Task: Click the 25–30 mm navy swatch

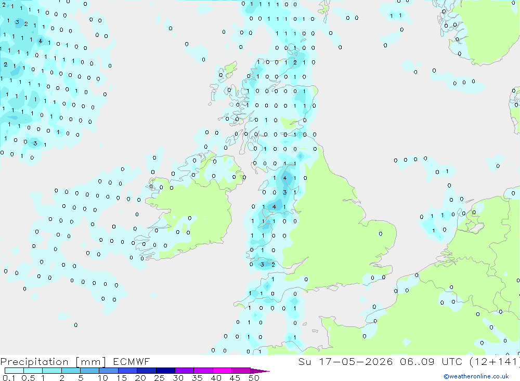Action: (x=165, y=371)
